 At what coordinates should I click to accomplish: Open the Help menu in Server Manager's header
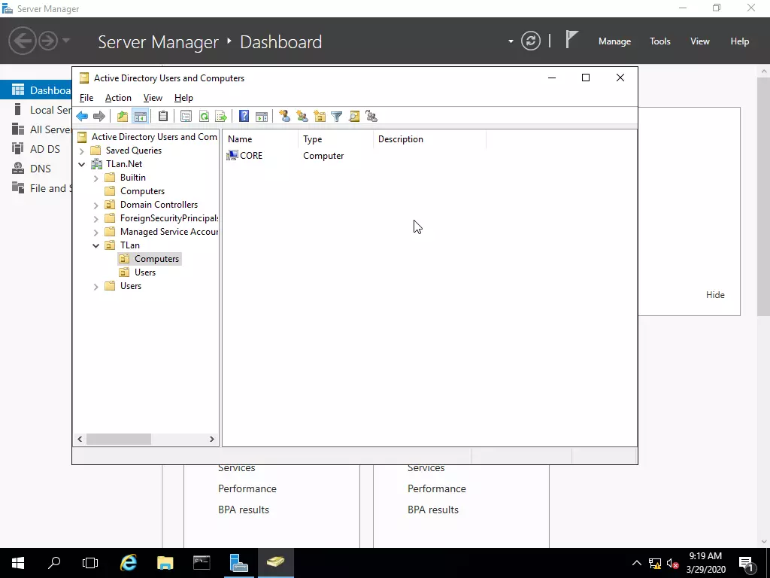tap(740, 41)
